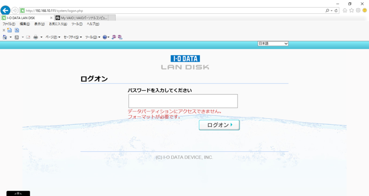This screenshot has width=369, height=196.
Task: Click the first PDF convert toolbar icon
Action: click(9, 30)
